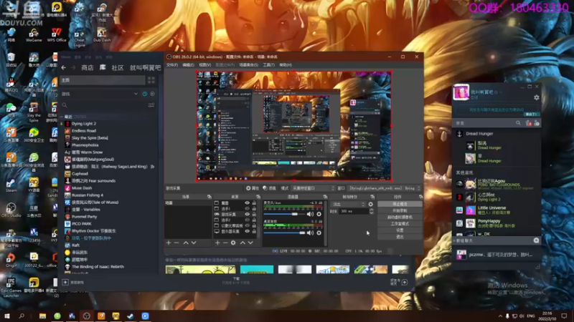Add a new scene with the plus icon
The height and width of the screenshot is (322, 574).
pos(169,243)
